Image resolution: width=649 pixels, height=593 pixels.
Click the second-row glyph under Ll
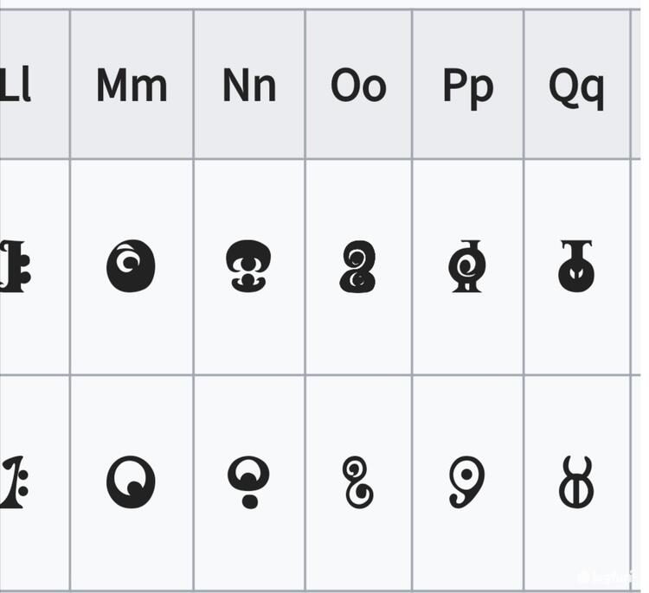(x=14, y=482)
